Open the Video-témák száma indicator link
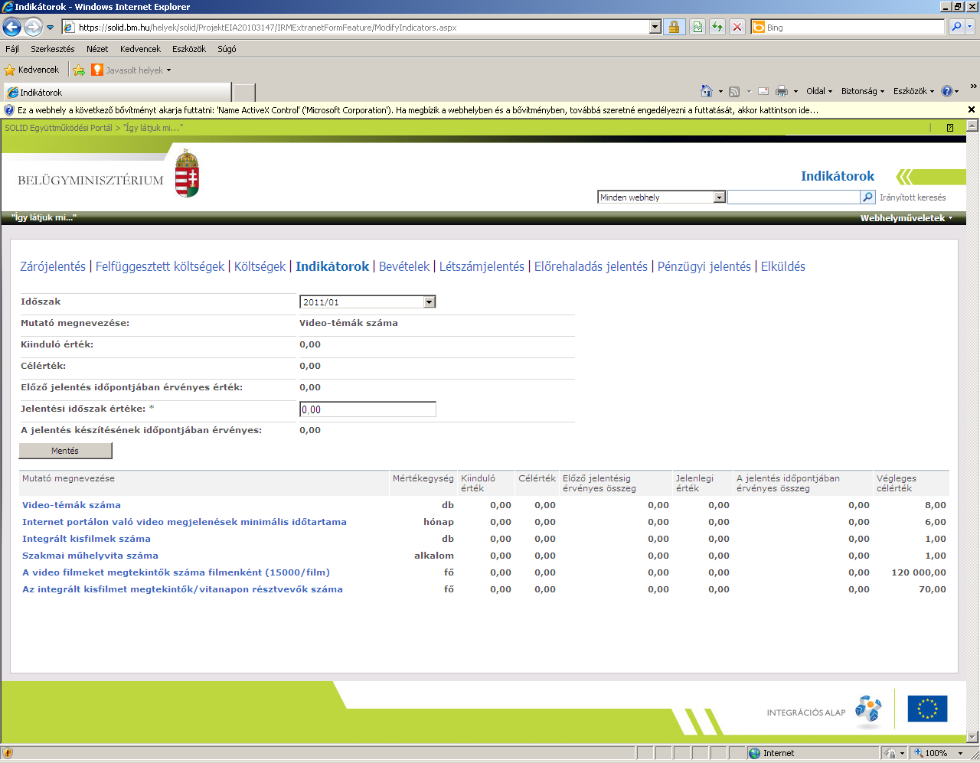This screenshot has height=763, width=980. (71, 505)
